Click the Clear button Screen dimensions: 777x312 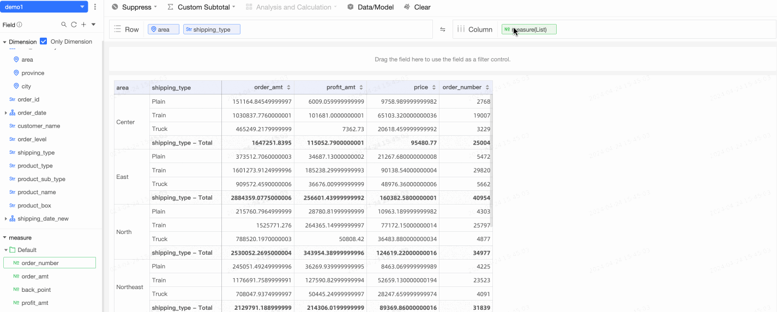tap(417, 7)
